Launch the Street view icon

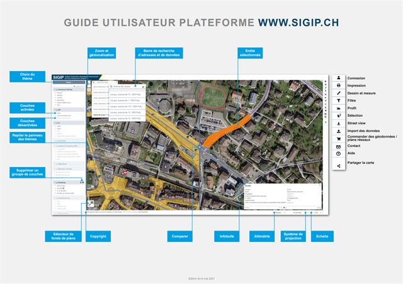pyautogui.click(x=339, y=123)
